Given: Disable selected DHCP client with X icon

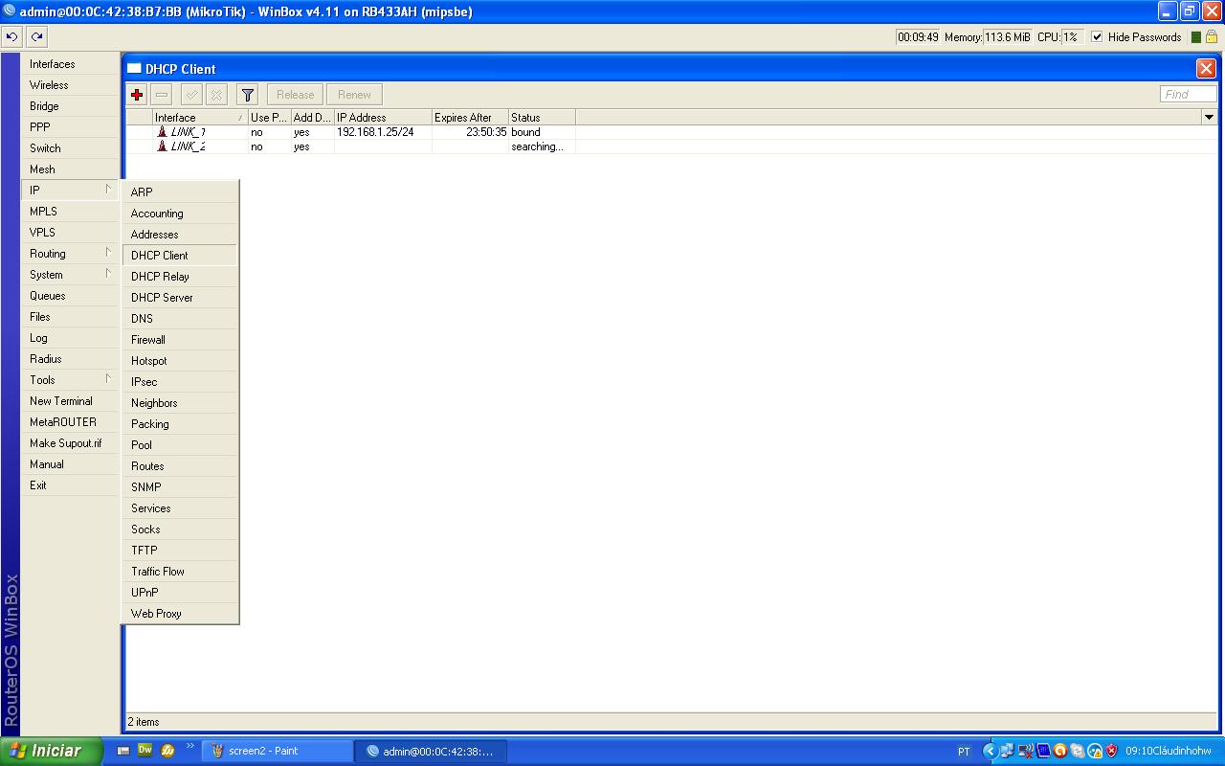Looking at the screenshot, I should (x=216, y=95).
